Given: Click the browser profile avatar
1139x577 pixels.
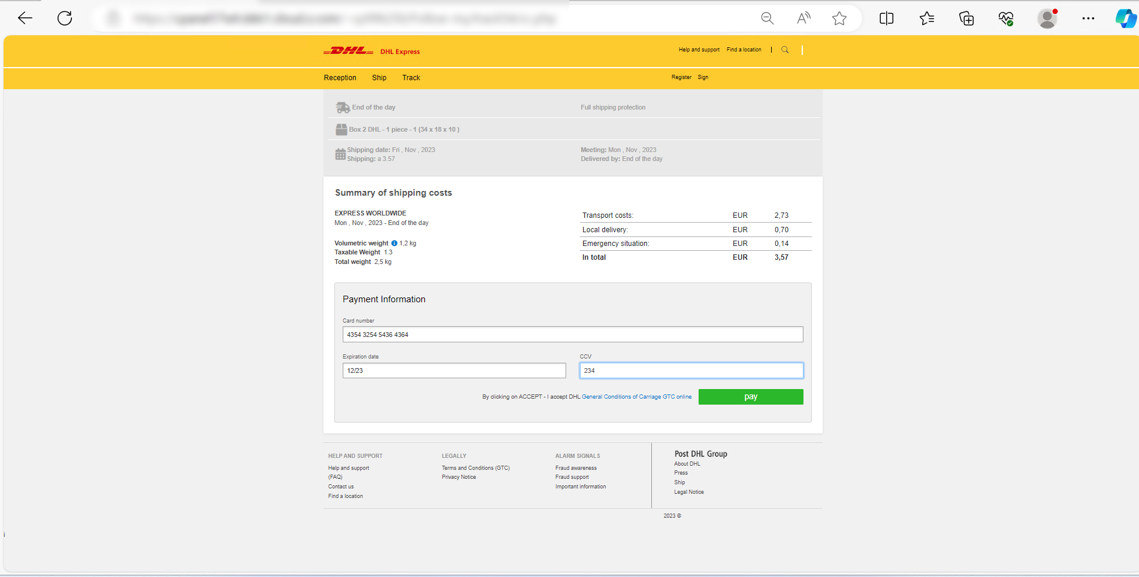Looking at the screenshot, I should pyautogui.click(x=1047, y=19).
